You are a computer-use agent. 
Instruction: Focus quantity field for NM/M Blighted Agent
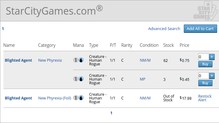204,57
